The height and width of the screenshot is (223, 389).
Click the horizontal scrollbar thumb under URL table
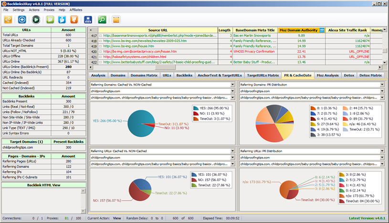click(x=165, y=67)
